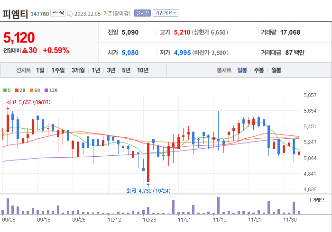Click the 최저 4,730 (10/24) marker
The image size is (332, 232).
[x=148, y=191]
